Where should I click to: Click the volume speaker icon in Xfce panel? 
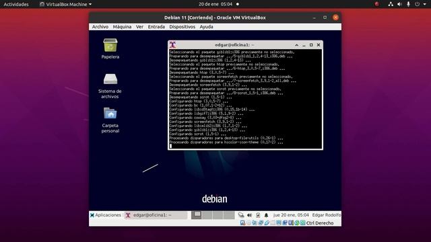tap(249, 215)
